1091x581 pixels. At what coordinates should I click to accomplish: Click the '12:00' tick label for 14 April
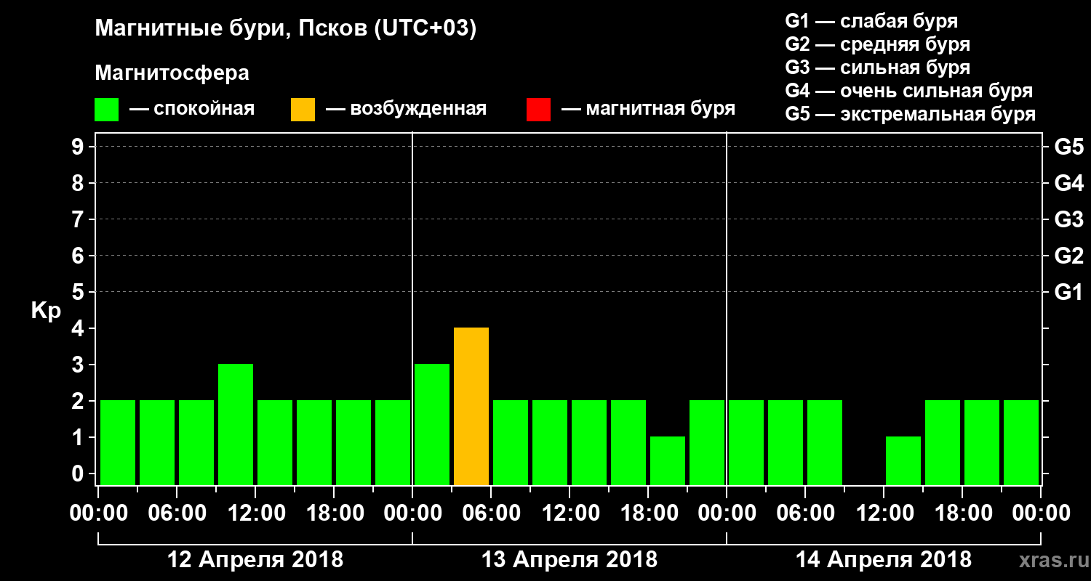(884, 513)
